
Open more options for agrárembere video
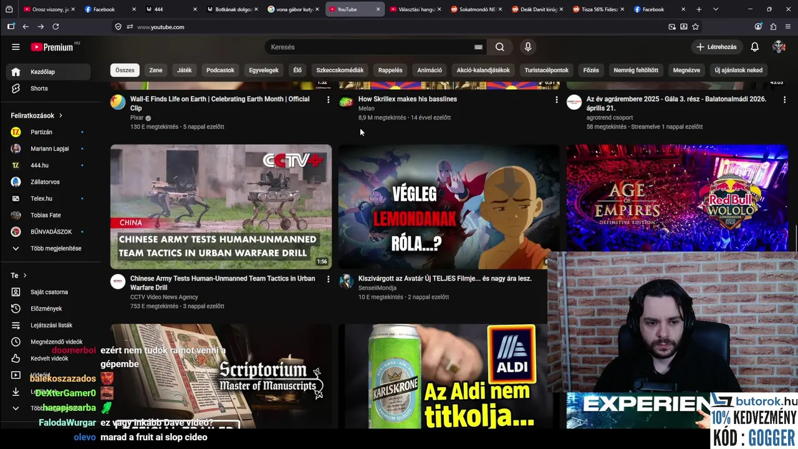pyautogui.click(x=784, y=100)
